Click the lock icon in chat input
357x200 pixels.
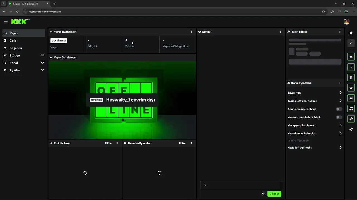click(204, 185)
